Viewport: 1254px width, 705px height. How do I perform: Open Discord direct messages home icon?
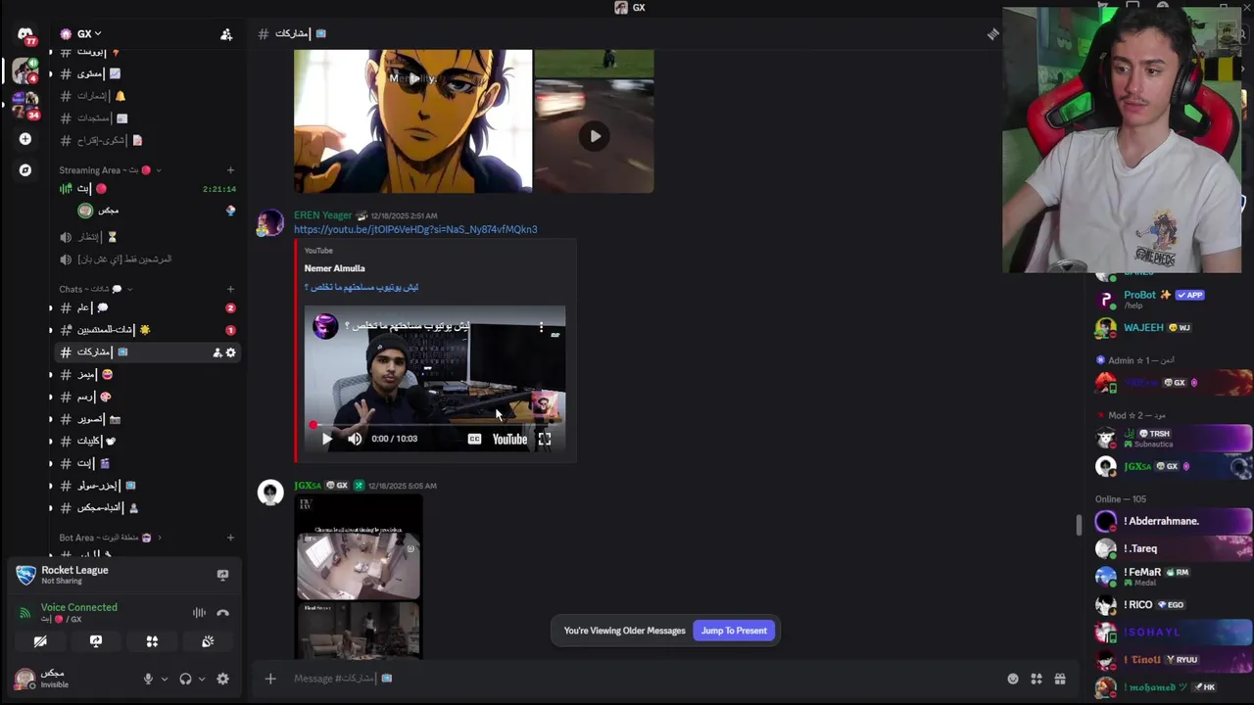point(25,34)
